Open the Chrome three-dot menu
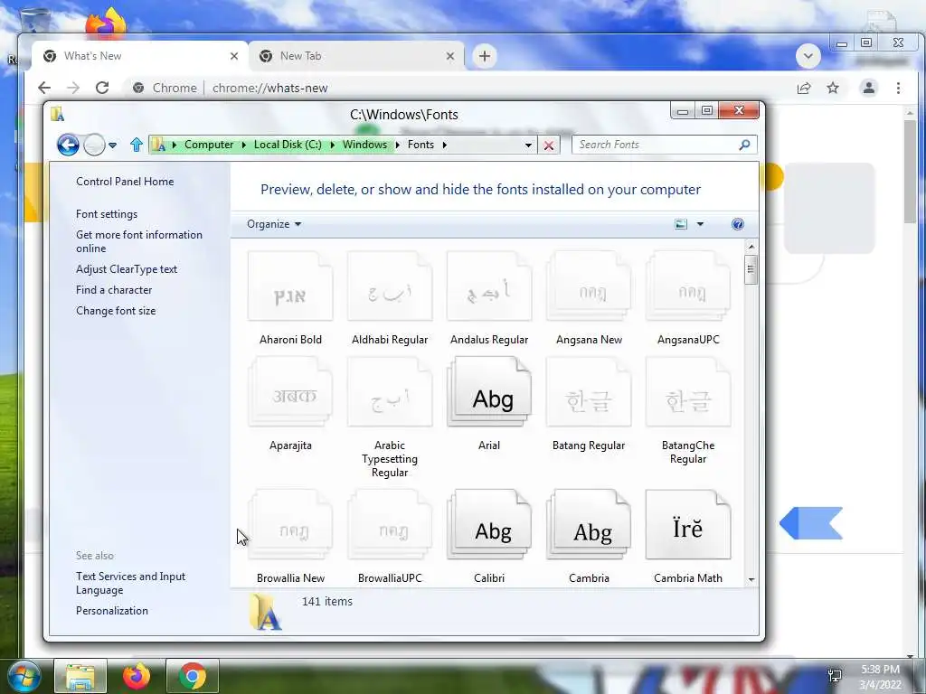This screenshot has height=694, width=926. tap(898, 88)
